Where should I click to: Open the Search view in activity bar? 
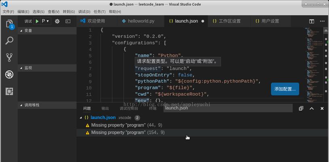(x=9, y=40)
